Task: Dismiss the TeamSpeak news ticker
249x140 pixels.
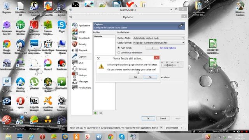Action: point(161,128)
